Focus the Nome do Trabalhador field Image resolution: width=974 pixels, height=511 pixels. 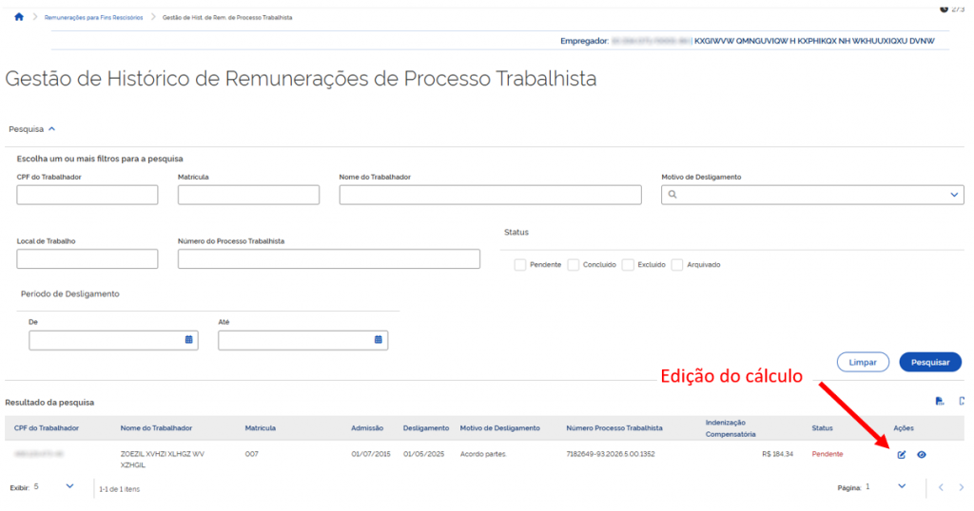tap(490, 195)
